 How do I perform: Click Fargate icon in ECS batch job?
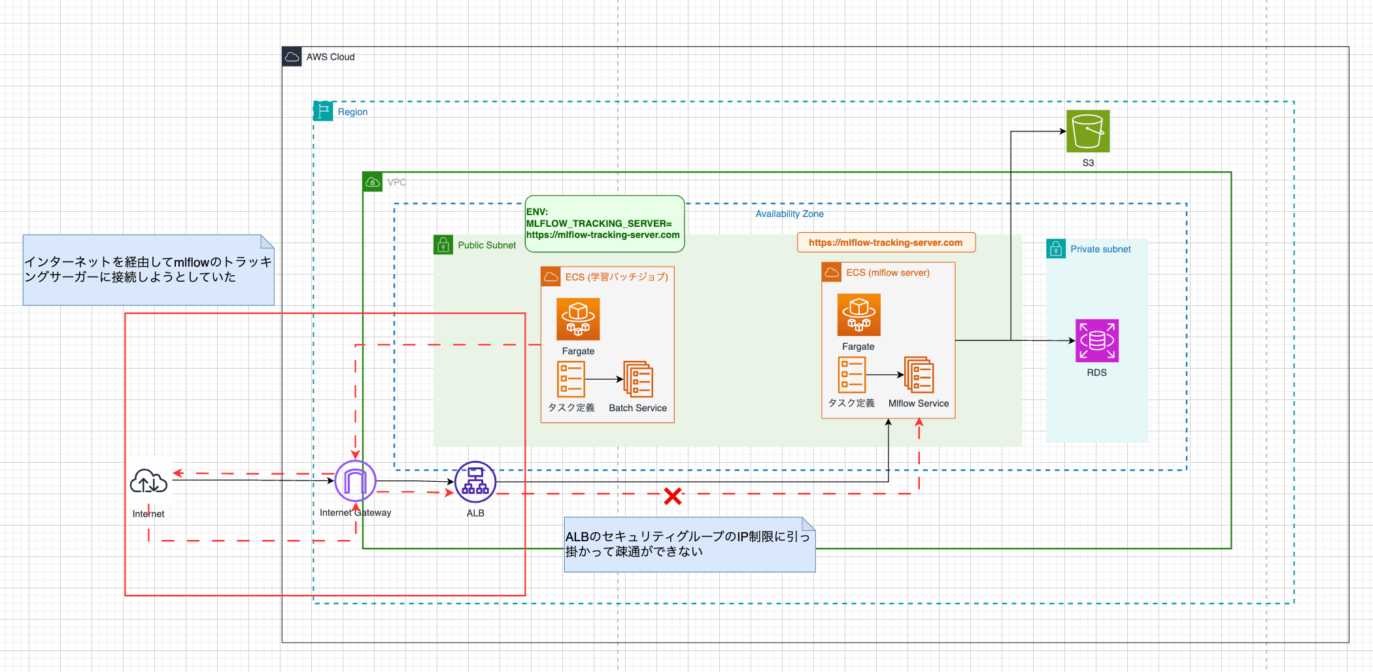(578, 319)
